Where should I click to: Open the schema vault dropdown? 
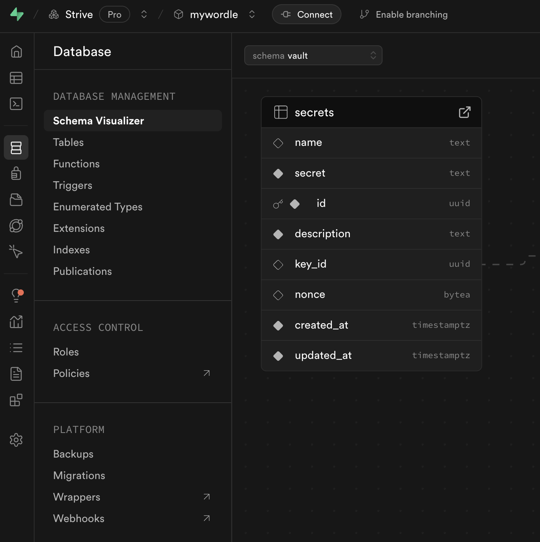313,56
